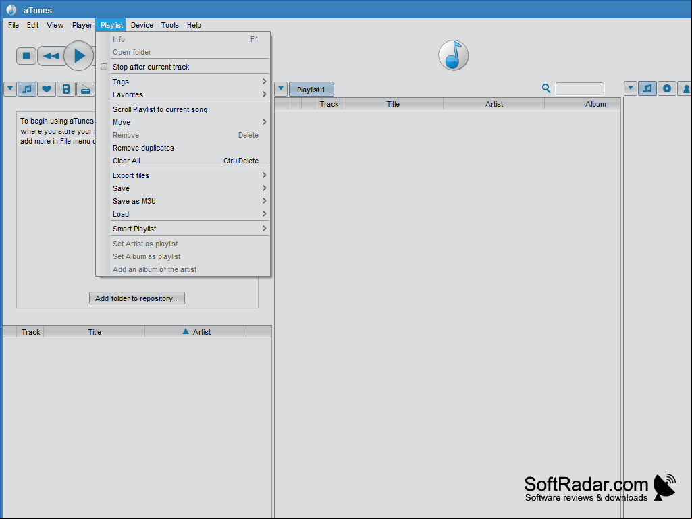
Task: Click navigator table Artist column header
Action: (x=196, y=332)
